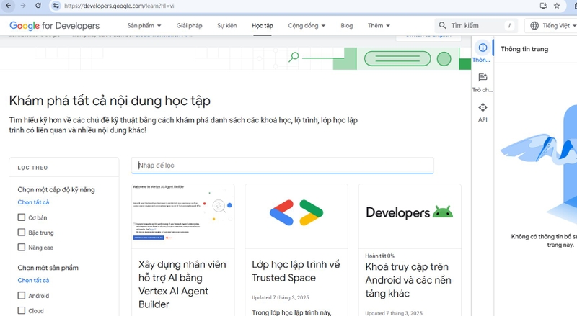The width and height of the screenshot is (577, 316).
Task: Tick the Nâng cao skill level checkbox
Action: [22, 248]
